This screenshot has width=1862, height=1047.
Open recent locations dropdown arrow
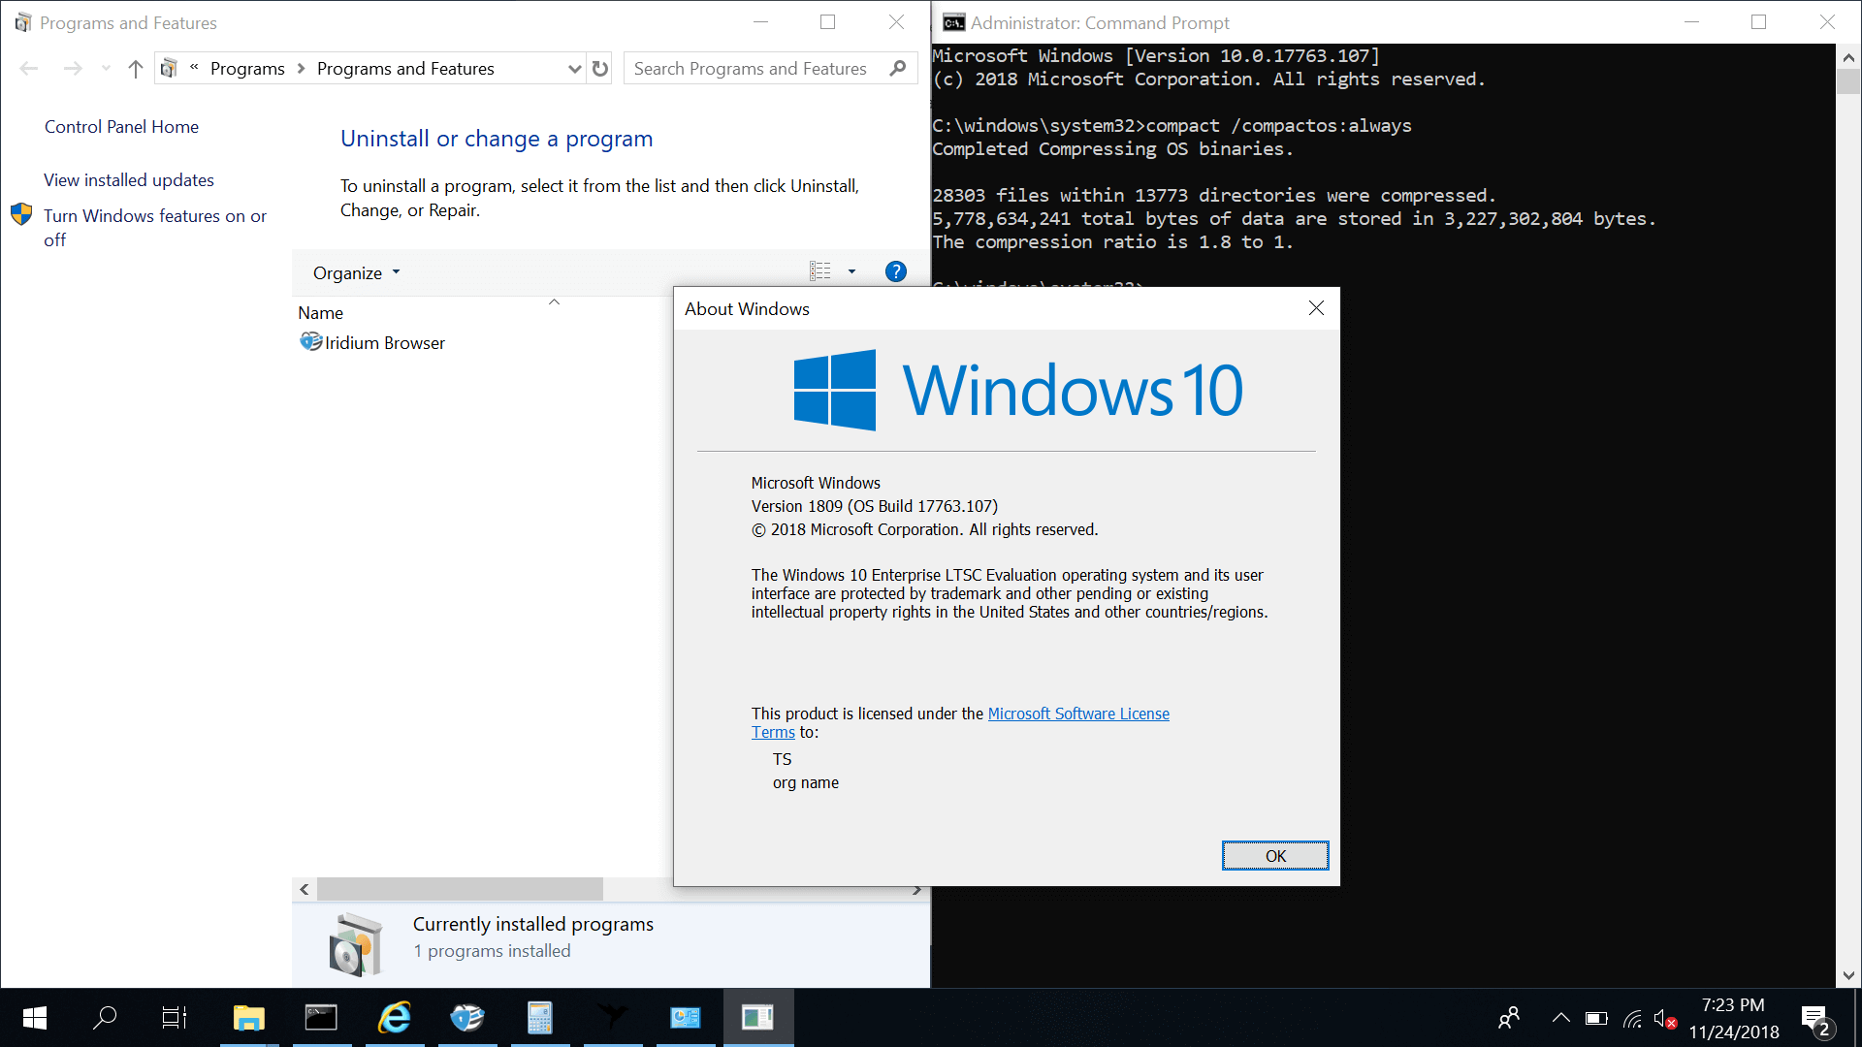click(x=106, y=69)
